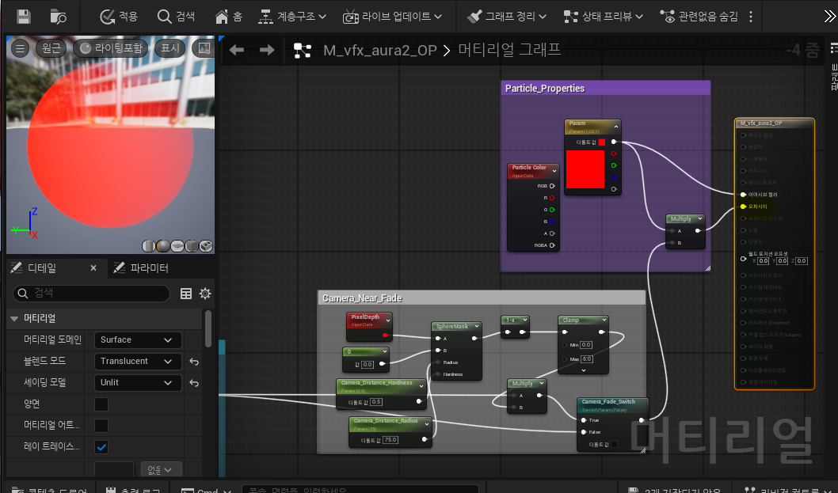The height and width of the screenshot is (493, 838).
Task: Open details property matrix grid icon
Action: pos(186,294)
